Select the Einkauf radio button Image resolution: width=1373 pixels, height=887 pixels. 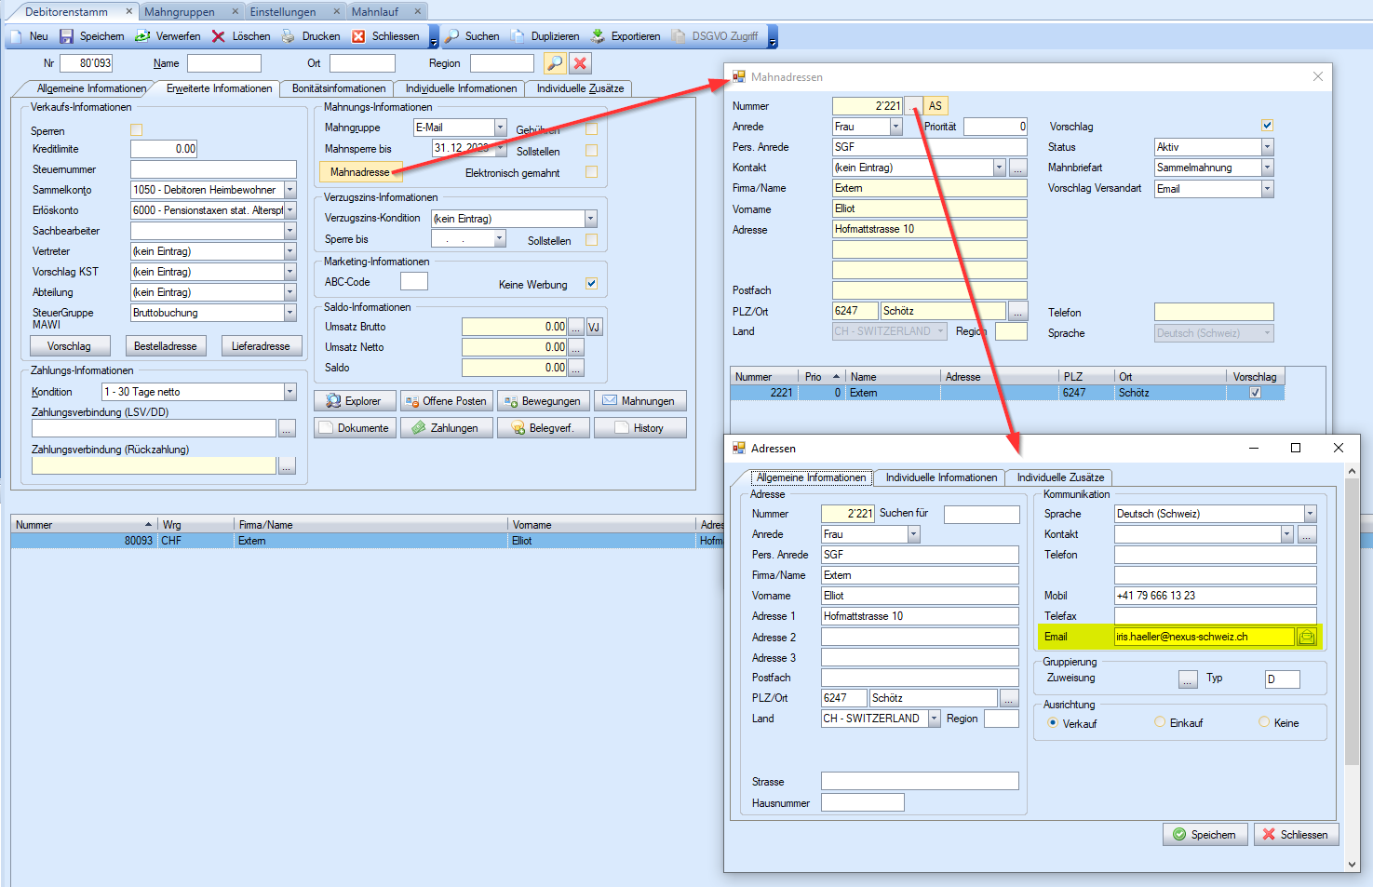tap(1160, 722)
